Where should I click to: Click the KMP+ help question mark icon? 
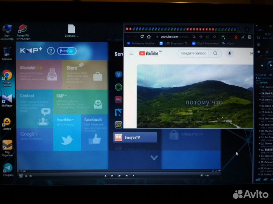point(51,51)
